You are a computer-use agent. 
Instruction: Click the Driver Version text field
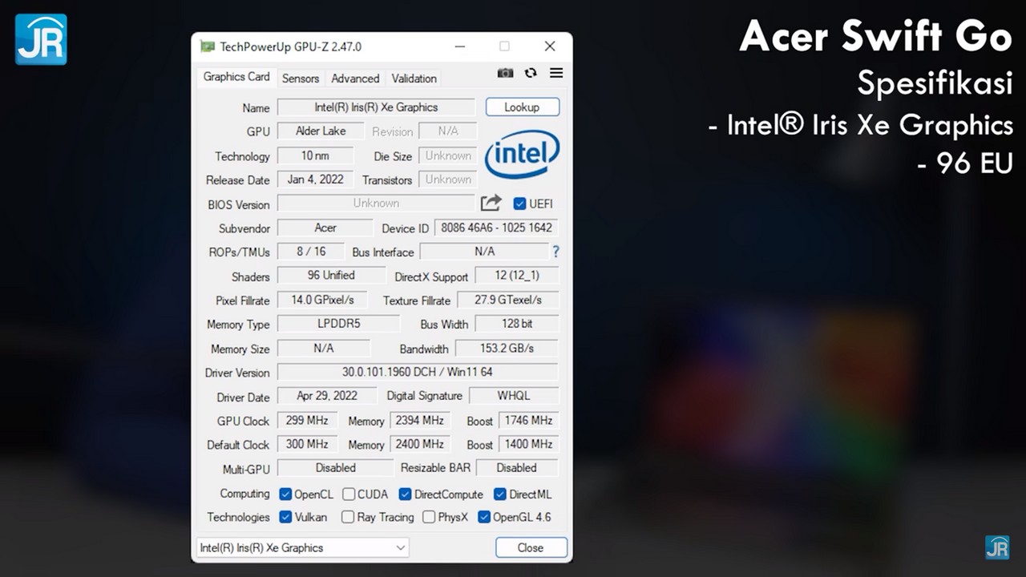coord(417,372)
